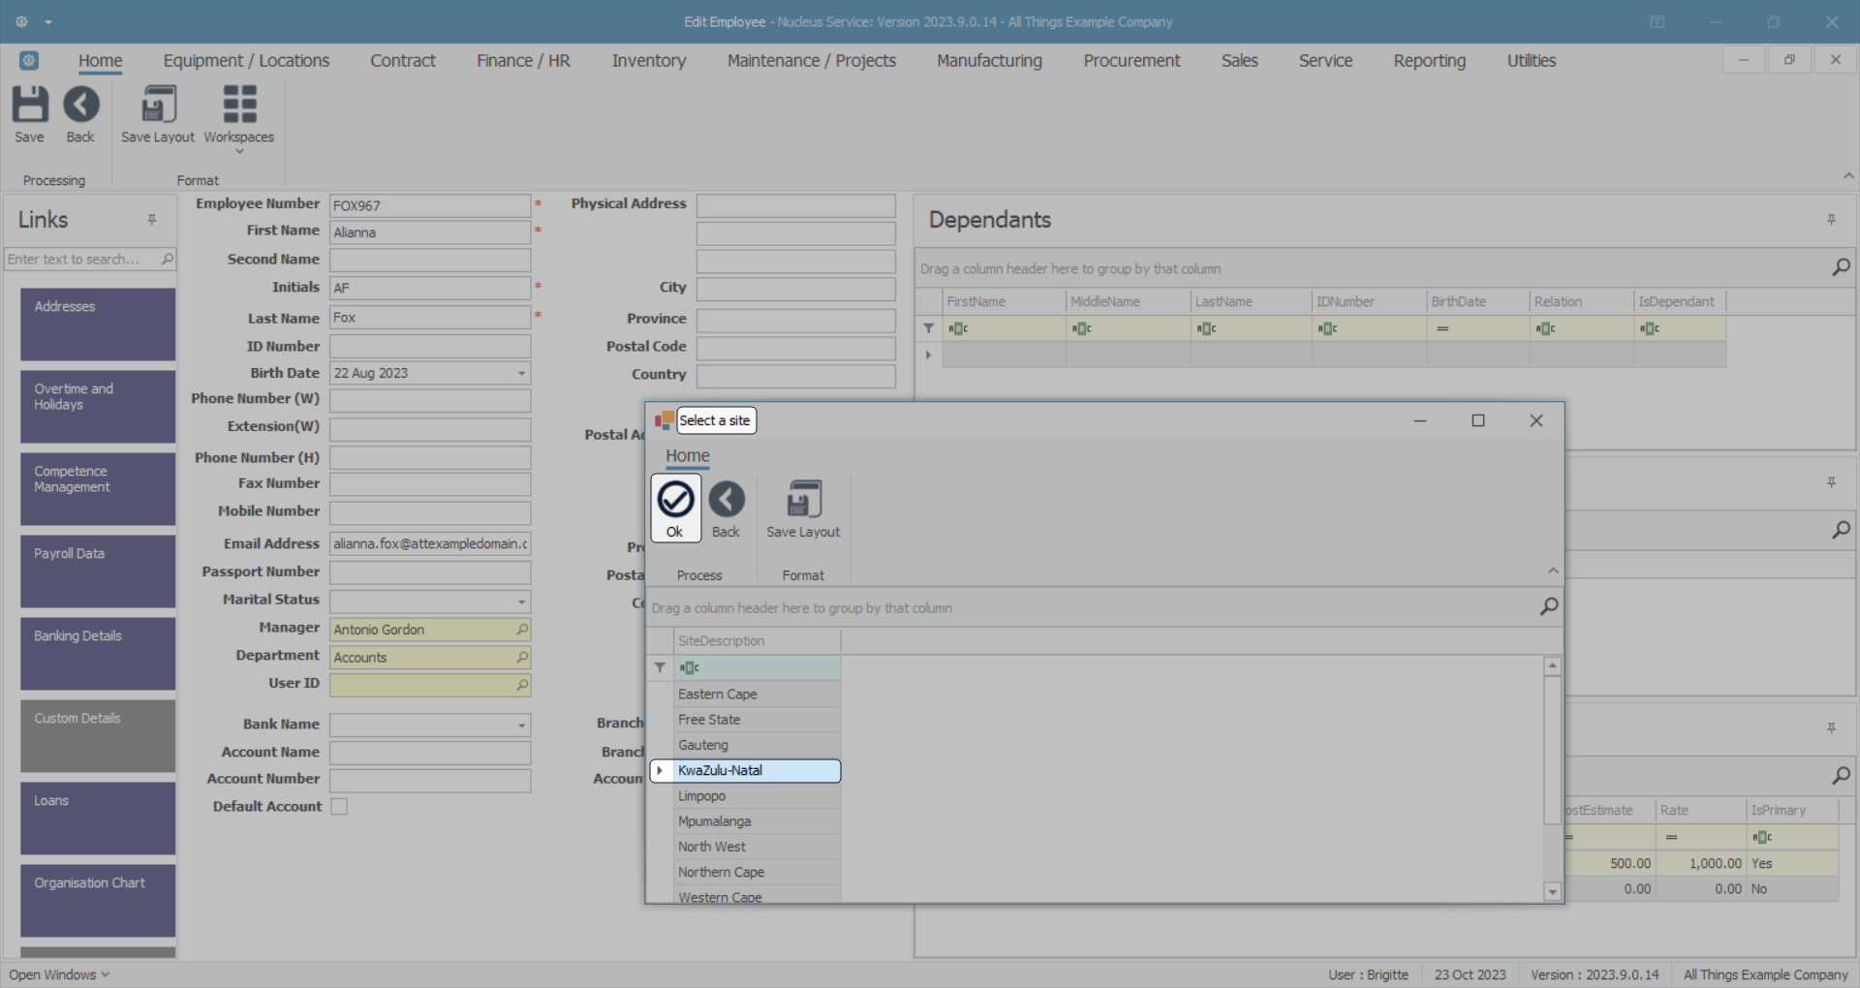Click the Save floppy disk icon
Viewport: 1860px width, 988px height.
click(x=29, y=106)
